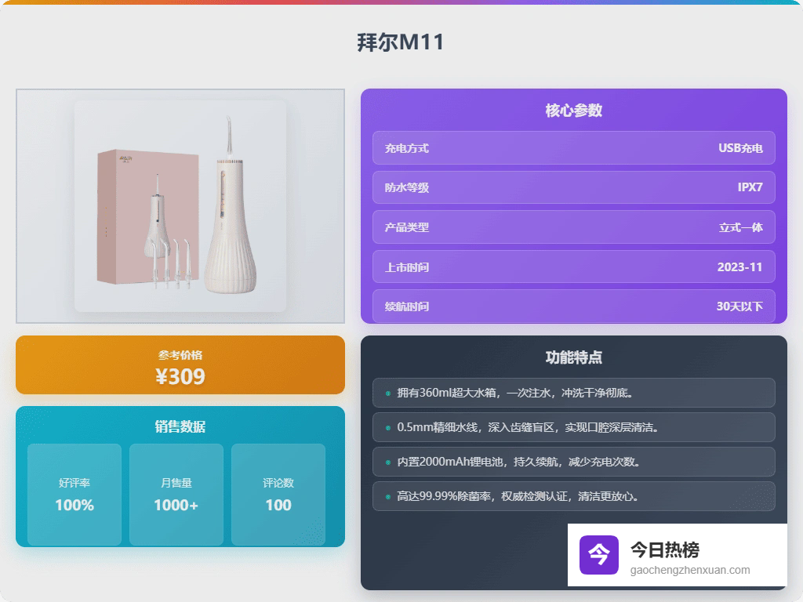Select the 防水等级 IPX7 row
The image size is (803, 602).
click(573, 187)
